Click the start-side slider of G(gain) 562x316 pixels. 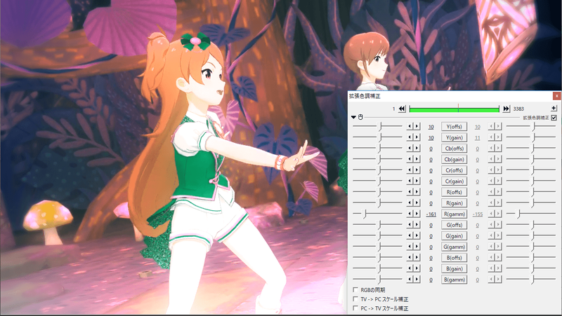tap(377, 235)
